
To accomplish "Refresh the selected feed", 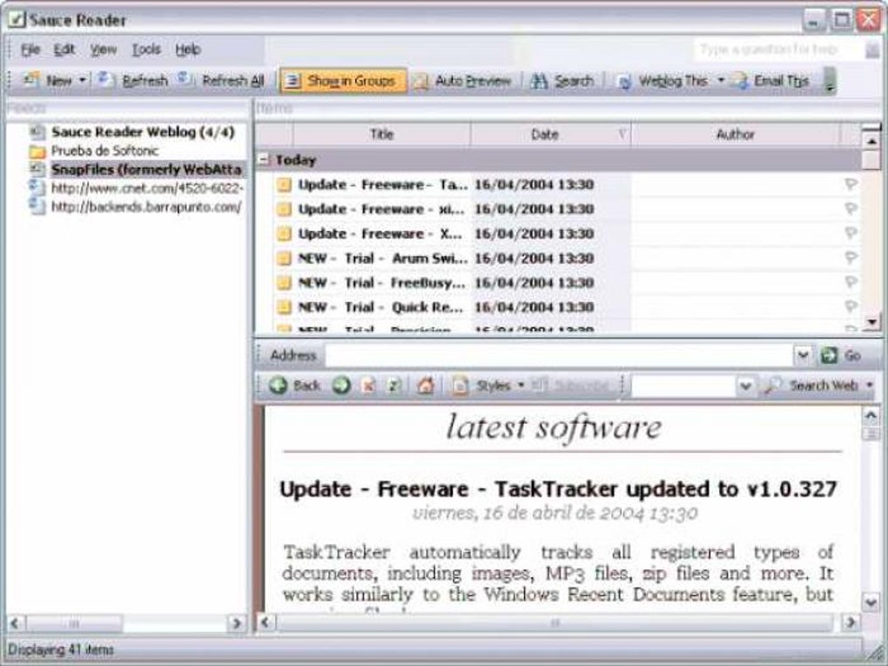I will (133, 81).
